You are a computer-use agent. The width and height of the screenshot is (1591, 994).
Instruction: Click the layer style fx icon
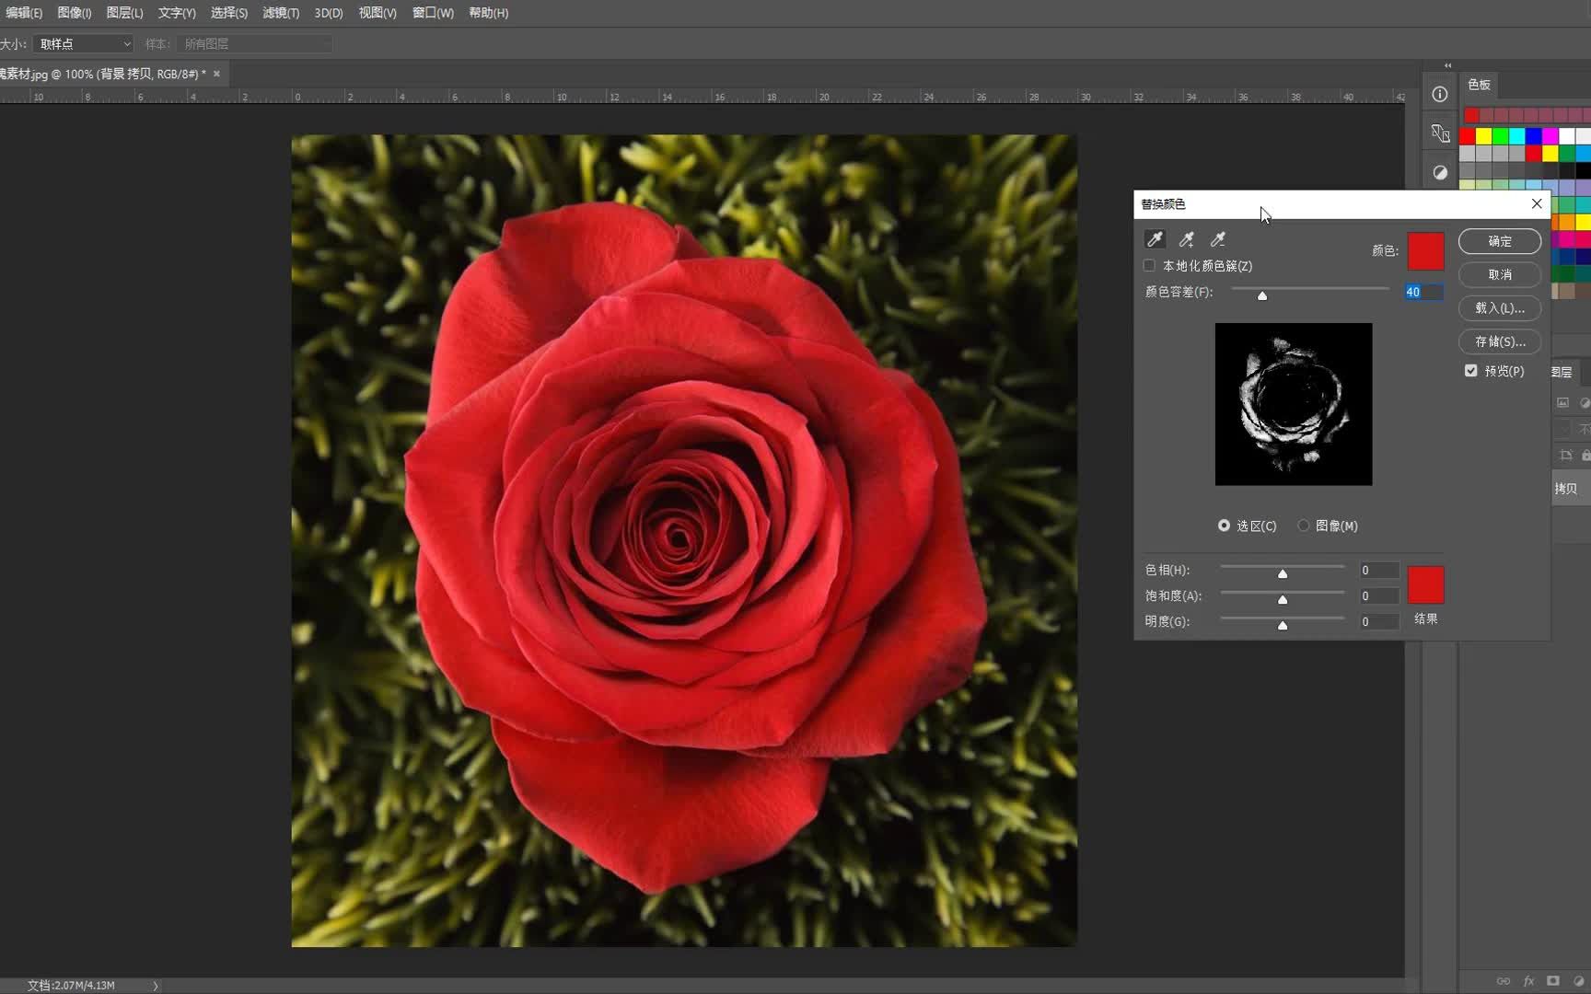[x=1528, y=981]
